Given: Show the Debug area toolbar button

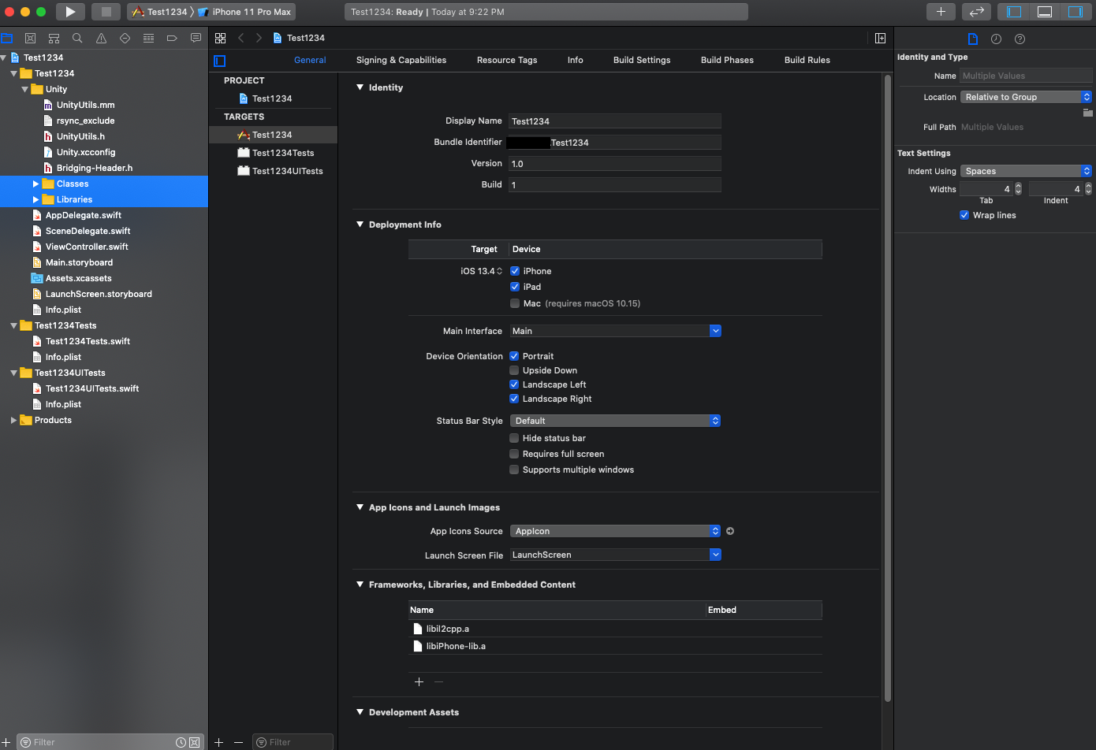Looking at the screenshot, I should [1044, 12].
